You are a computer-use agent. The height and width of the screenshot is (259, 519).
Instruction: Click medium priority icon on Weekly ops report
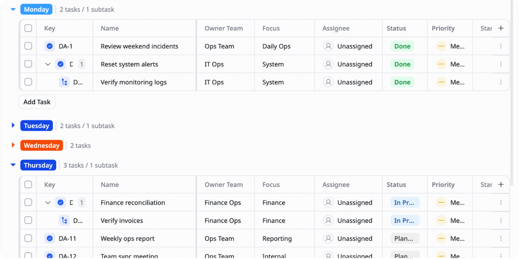[441, 239]
